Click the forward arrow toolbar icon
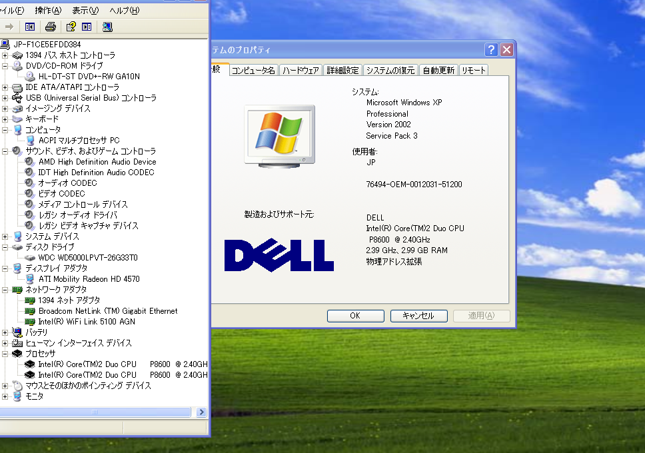 [x=9, y=27]
